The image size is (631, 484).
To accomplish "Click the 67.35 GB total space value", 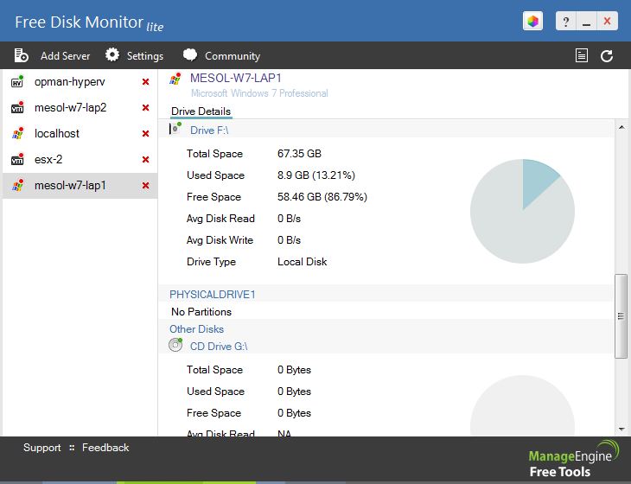I will click(x=299, y=154).
